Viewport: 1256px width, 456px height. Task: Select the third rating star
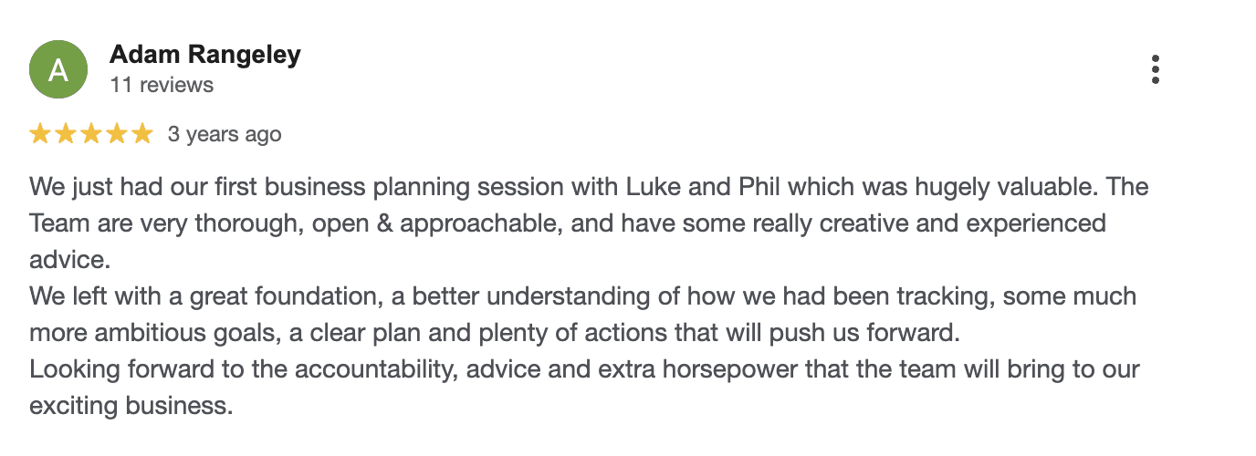91,135
